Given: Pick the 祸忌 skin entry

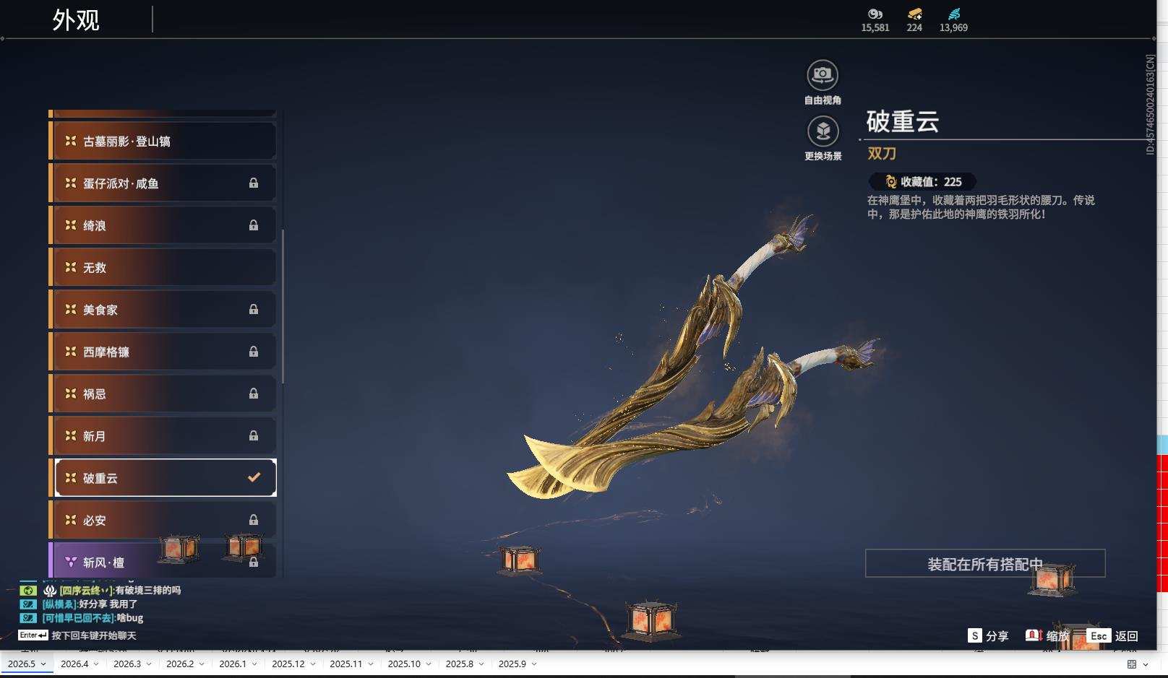Looking at the screenshot, I should 163,394.
